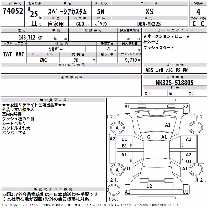Select the note ハンドルすれ大

point(16,128)
